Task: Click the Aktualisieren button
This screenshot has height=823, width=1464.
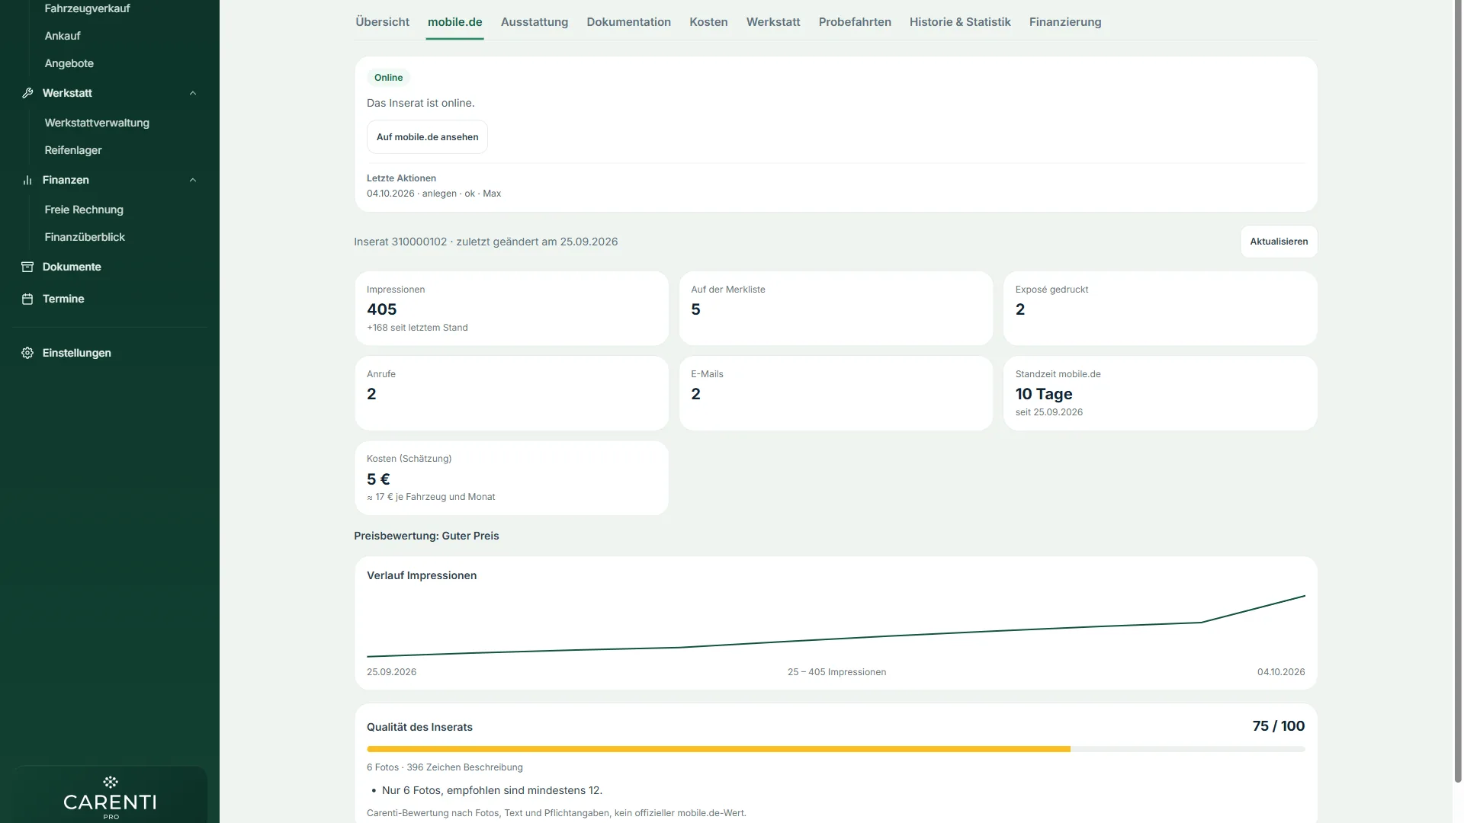Action: click(1278, 242)
